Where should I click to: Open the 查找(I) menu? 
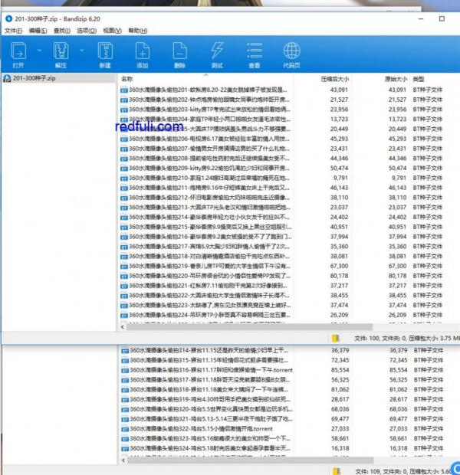62,31
